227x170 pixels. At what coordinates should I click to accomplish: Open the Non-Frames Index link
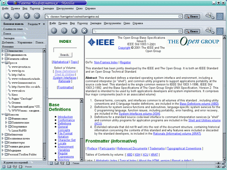[106, 62]
